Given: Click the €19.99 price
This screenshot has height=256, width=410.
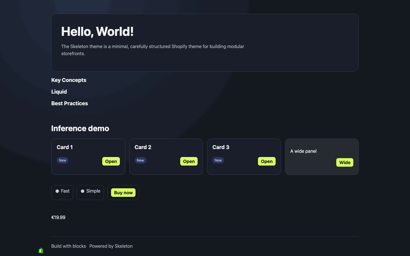Looking at the screenshot, I should click(58, 217).
